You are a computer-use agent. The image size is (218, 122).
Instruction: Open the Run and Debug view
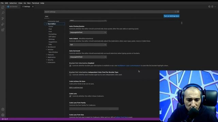click(3, 24)
